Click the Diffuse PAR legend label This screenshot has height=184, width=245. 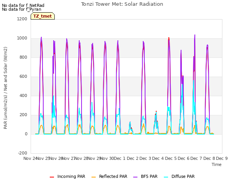183,176
